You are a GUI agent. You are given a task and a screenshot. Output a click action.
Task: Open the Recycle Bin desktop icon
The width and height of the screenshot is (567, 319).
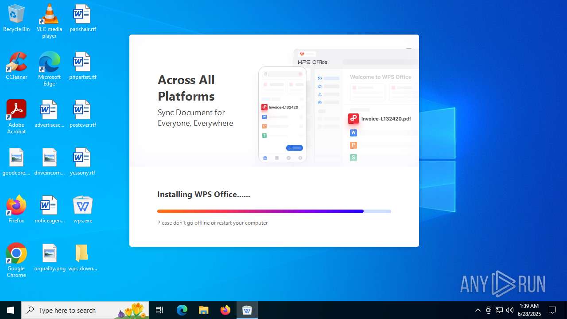pos(16,19)
